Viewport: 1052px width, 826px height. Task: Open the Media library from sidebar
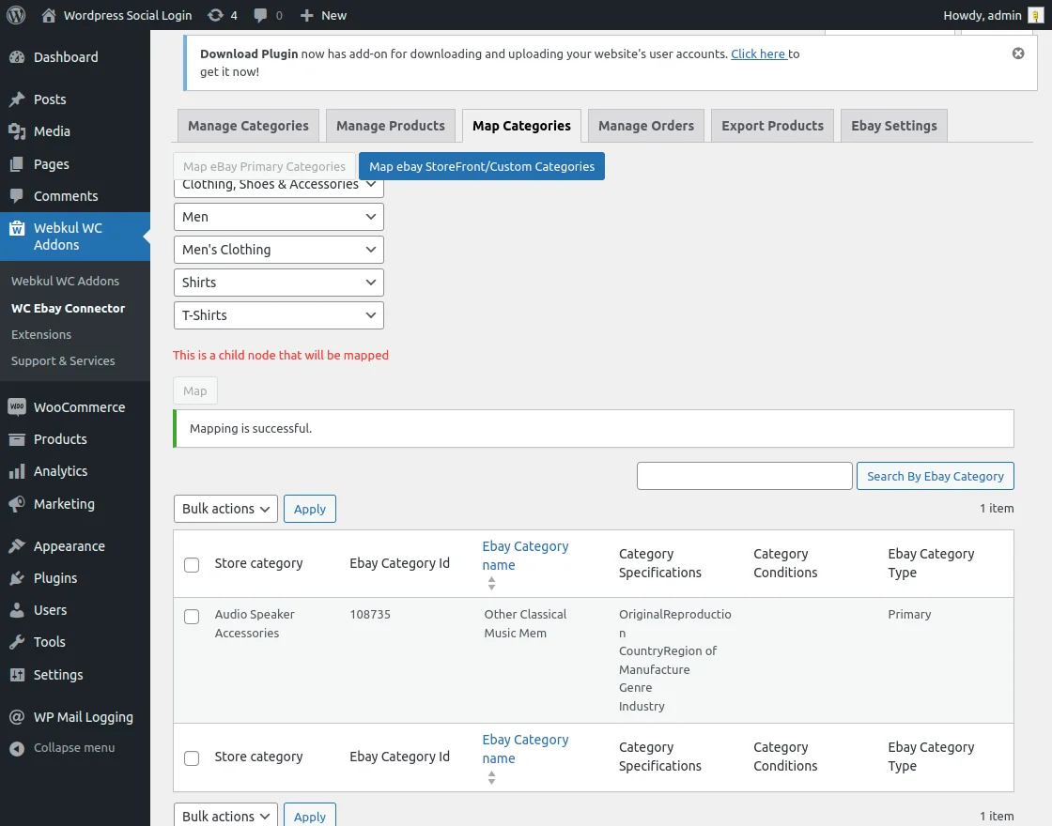pyautogui.click(x=52, y=131)
